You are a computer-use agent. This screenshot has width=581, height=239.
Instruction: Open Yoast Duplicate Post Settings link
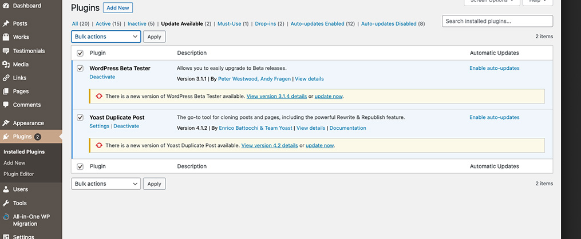pyautogui.click(x=99, y=126)
